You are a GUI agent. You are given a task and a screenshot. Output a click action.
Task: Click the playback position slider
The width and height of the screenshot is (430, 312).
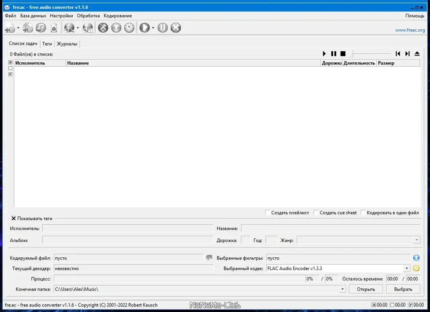[x=371, y=54]
